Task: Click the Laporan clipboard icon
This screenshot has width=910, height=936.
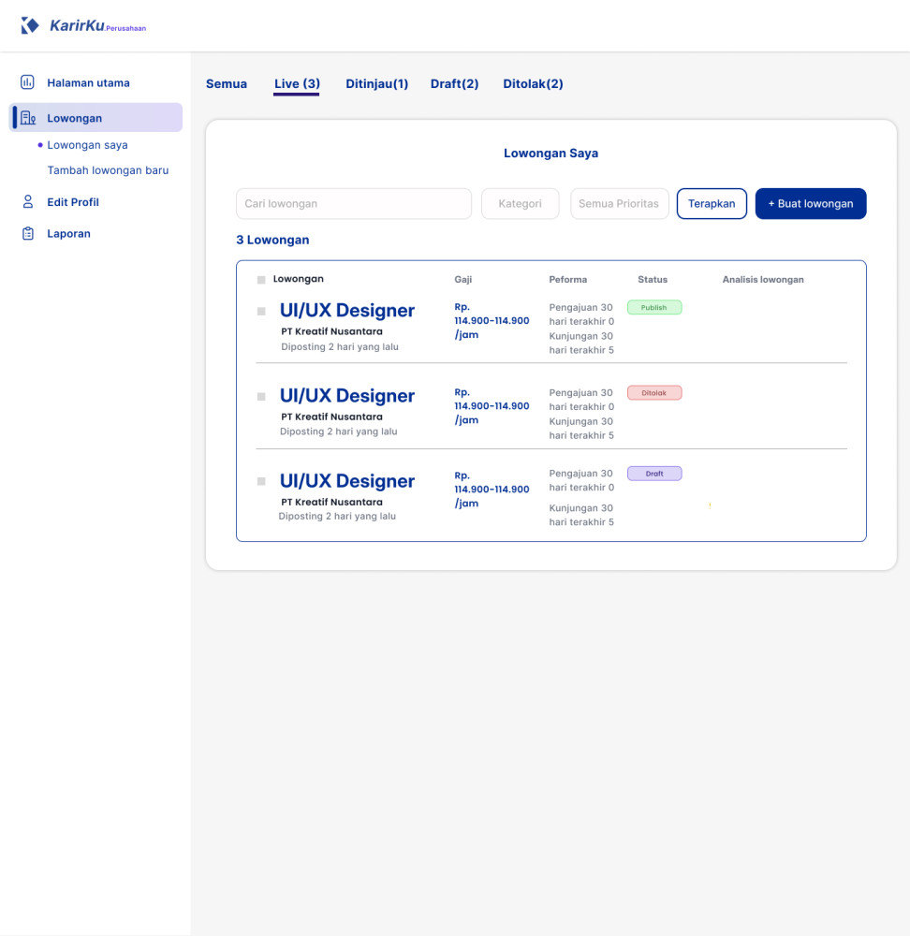Action: pos(28,234)
